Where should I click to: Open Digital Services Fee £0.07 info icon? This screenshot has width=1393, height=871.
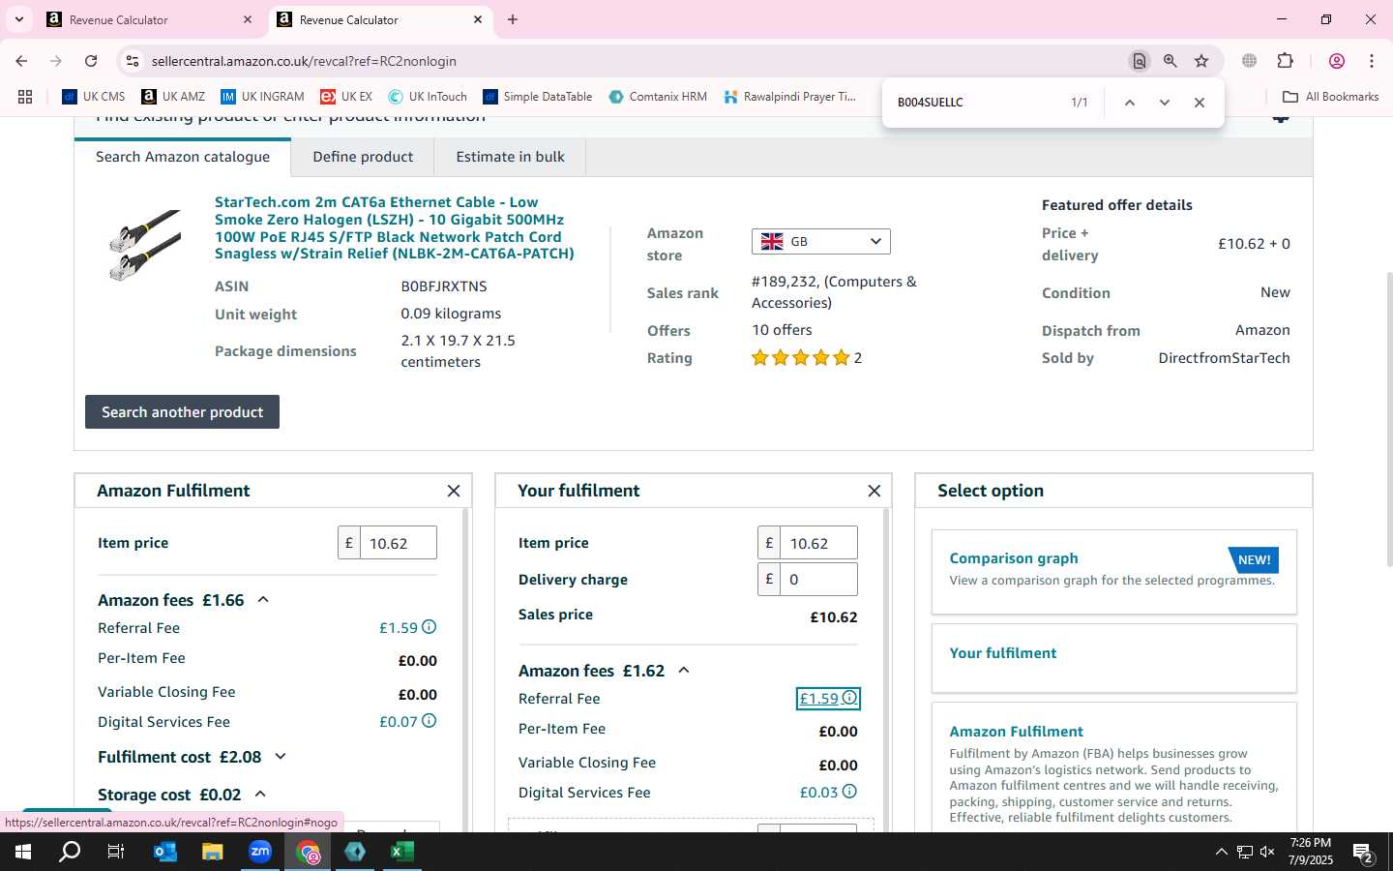(x=430, y=721)
